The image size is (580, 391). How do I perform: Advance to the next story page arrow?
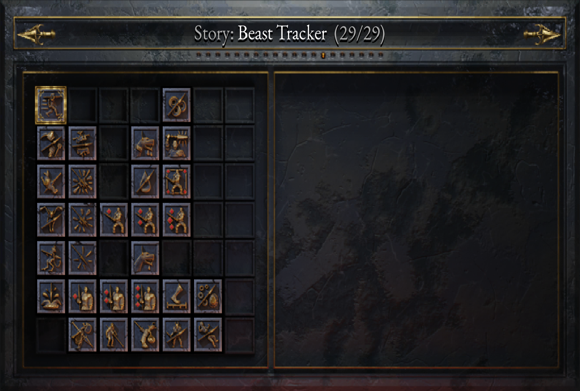tap(542, 34)
